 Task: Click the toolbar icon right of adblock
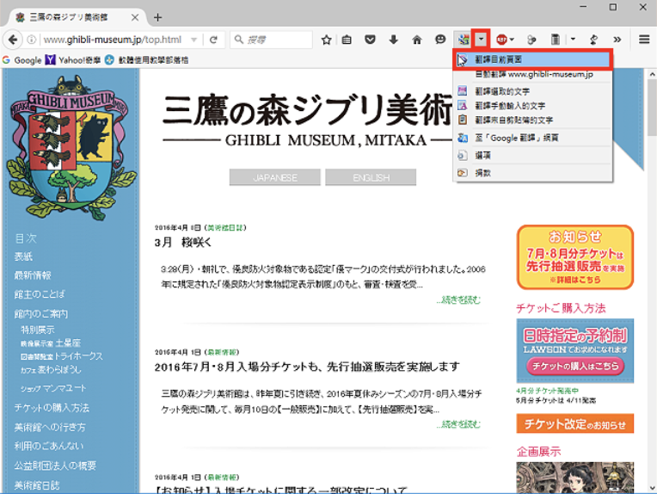tap(531, 40)
